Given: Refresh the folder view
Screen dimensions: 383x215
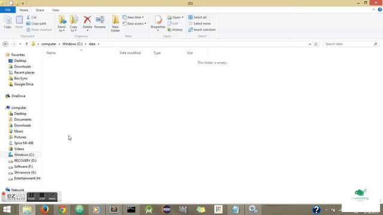Looking at the screenshot, I should pos(316,44).
